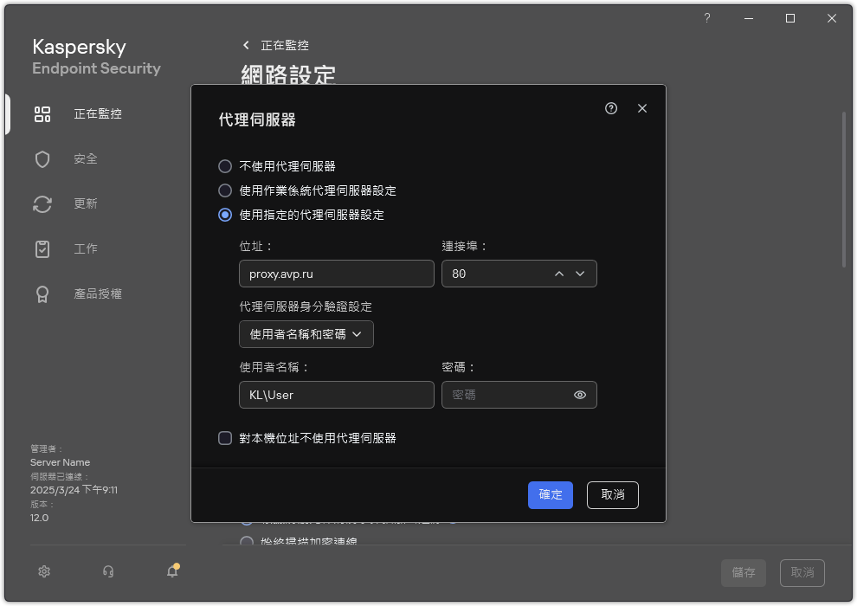Confirm proxy settings with 確定 button

pyautogui.click(x=550, y=495)
